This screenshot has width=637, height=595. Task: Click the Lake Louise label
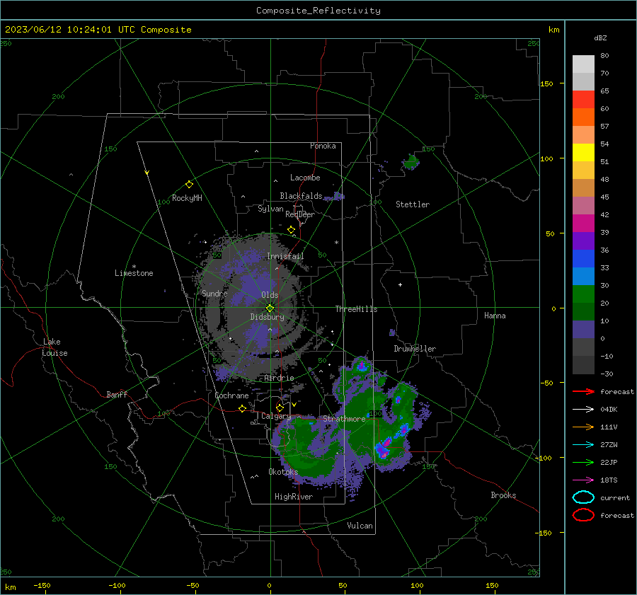pos(54,347)
